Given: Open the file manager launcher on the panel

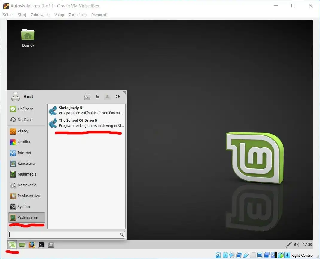Looking at the screenshot, I should [x=51, y=245].
